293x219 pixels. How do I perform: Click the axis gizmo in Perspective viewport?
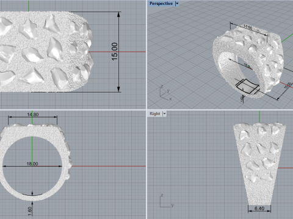[166, 93]
